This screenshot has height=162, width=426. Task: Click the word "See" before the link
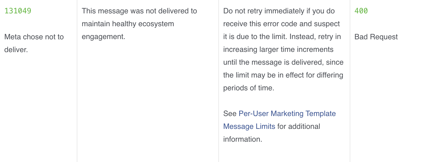(230, 114)
